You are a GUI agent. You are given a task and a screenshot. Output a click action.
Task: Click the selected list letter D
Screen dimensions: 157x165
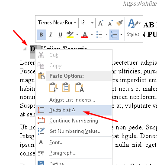33,49
